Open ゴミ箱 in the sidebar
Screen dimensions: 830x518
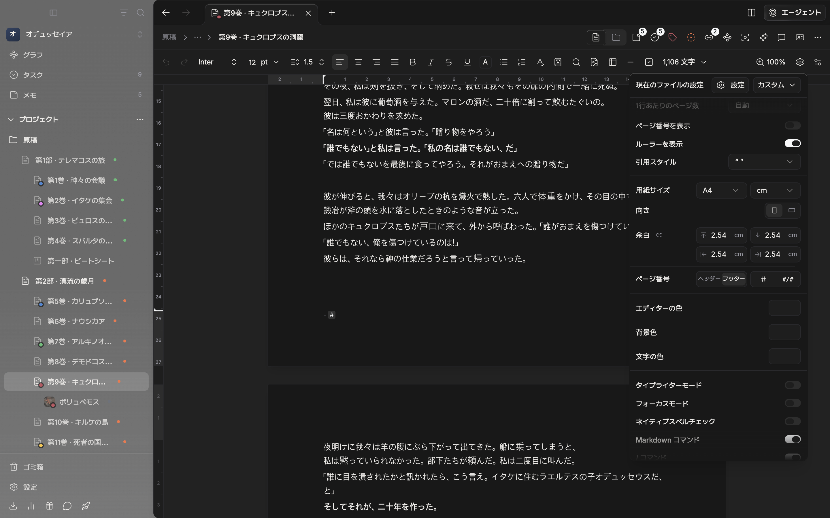[76, 467]
